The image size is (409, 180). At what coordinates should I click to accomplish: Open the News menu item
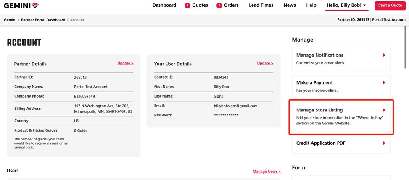pyautogui.click(x=290, y=5)
